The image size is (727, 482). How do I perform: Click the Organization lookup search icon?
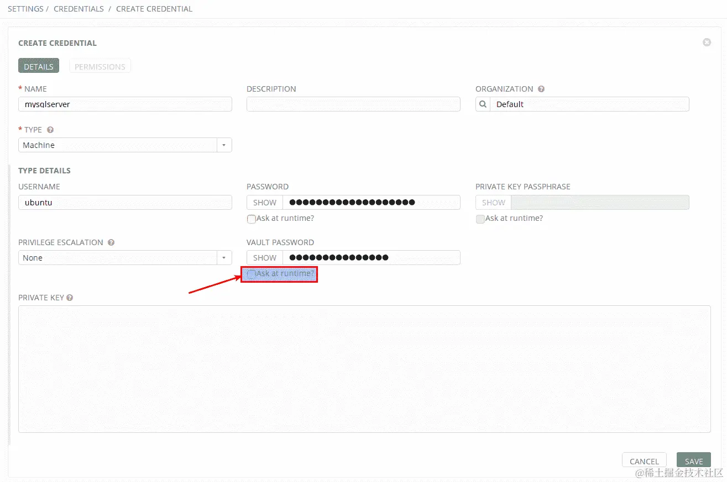483,104
